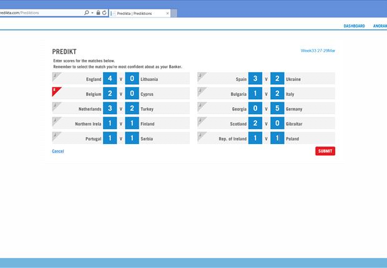Select the Predikta Prediktions browser tab
Screen dimensions: 387x268
coord(140,13)
